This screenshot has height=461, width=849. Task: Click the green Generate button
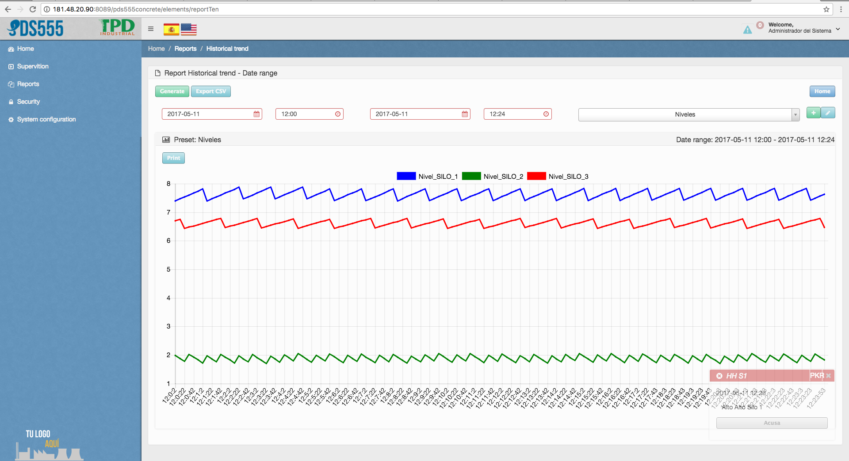172,91
